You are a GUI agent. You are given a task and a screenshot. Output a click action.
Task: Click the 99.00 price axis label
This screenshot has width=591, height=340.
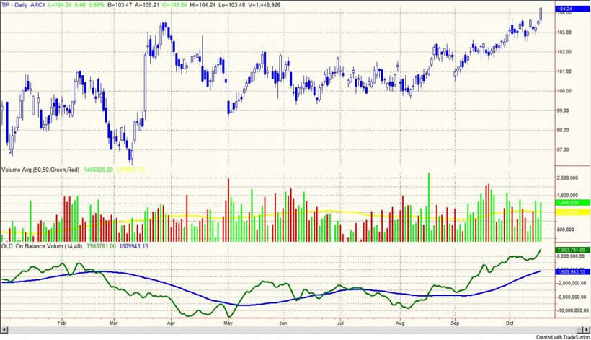tap(564, 110)
